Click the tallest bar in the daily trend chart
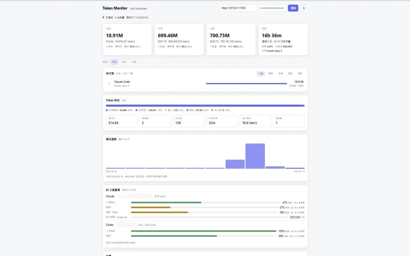The width and height of the screenshot is (410, 256). (x=255, y=156)
